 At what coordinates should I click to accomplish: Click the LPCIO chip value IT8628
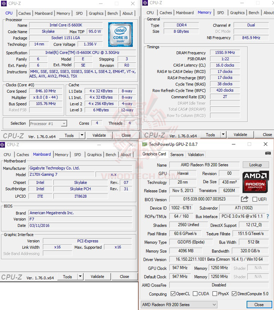(x=80, y=196)
